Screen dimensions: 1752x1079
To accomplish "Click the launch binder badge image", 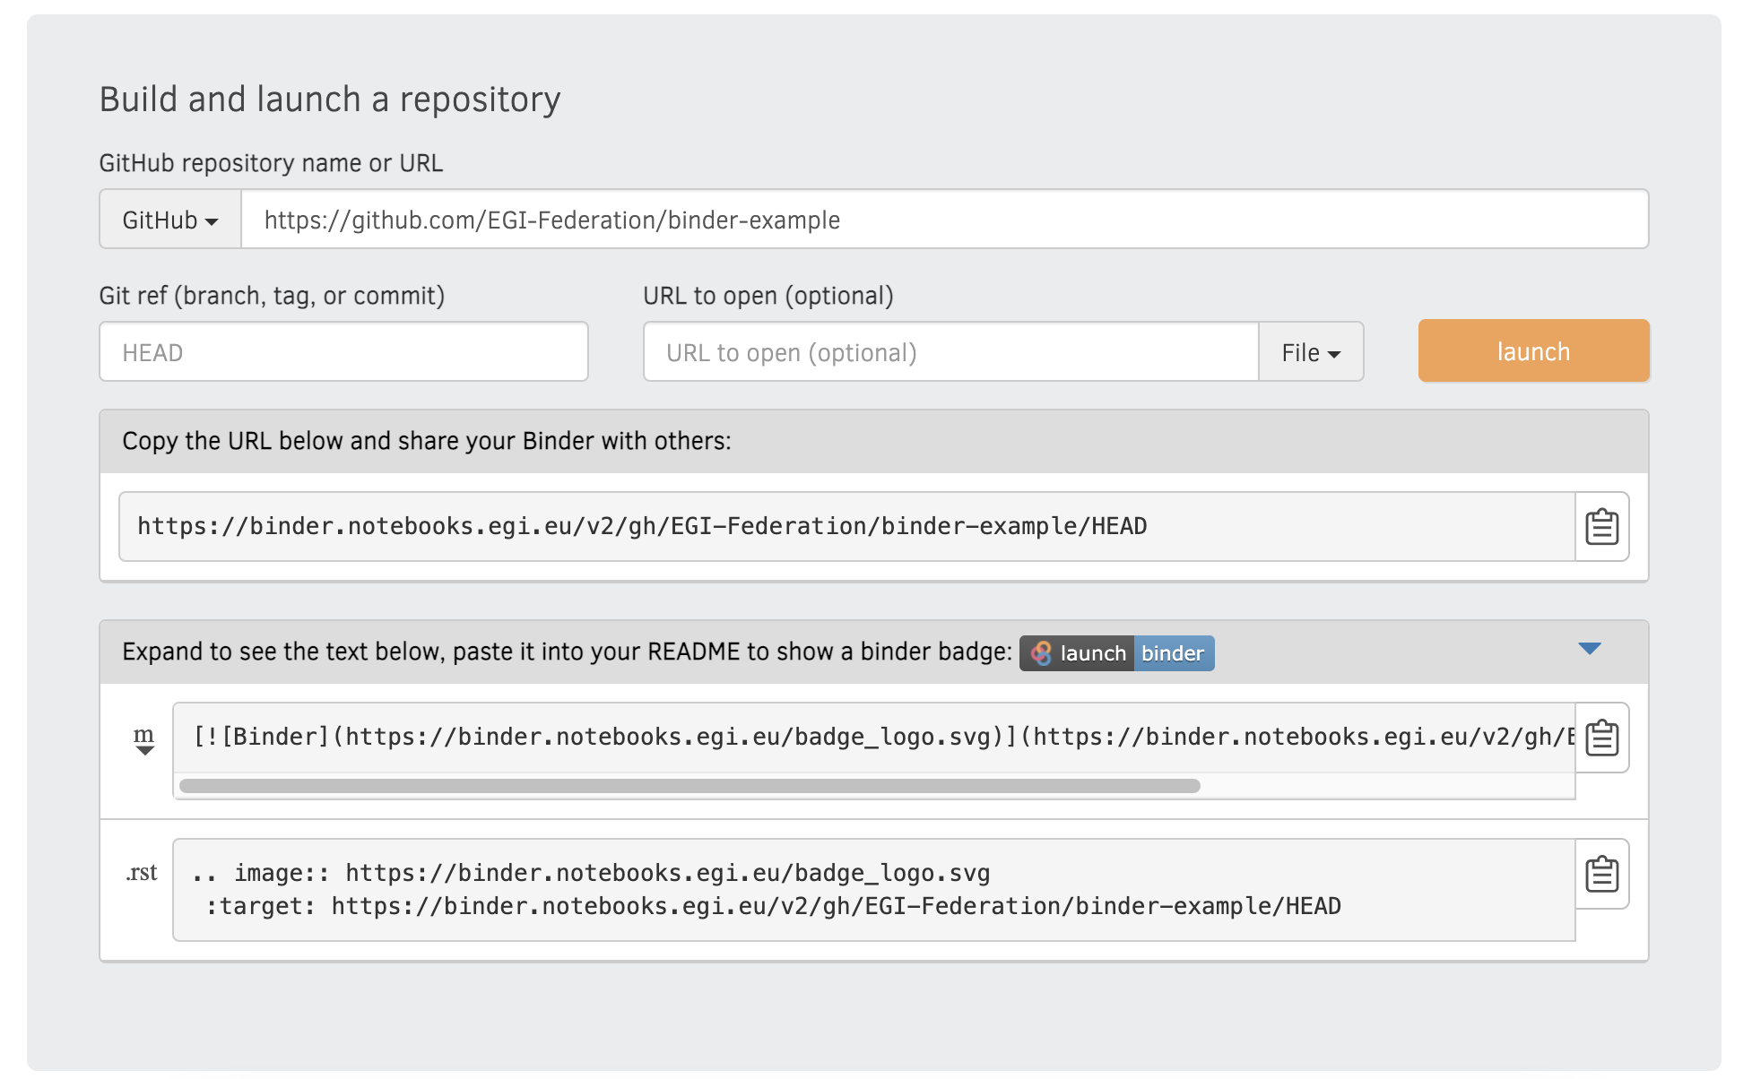I will click(x=1116, y=653).
